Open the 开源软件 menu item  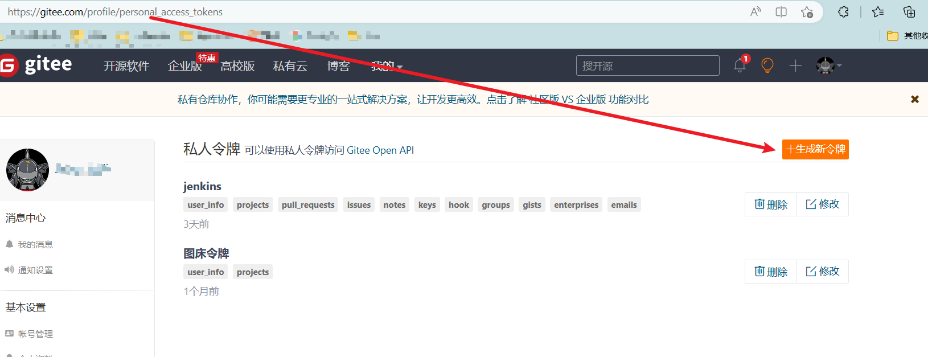click(x=126, y=66)
